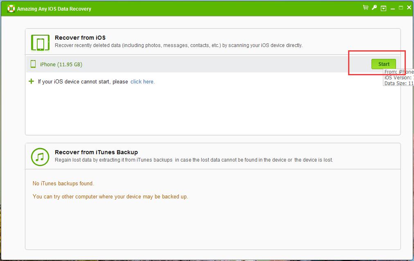Click the app lifebuoy logo icon
This screenshot has width=414, height=261.
pos(11,9)
